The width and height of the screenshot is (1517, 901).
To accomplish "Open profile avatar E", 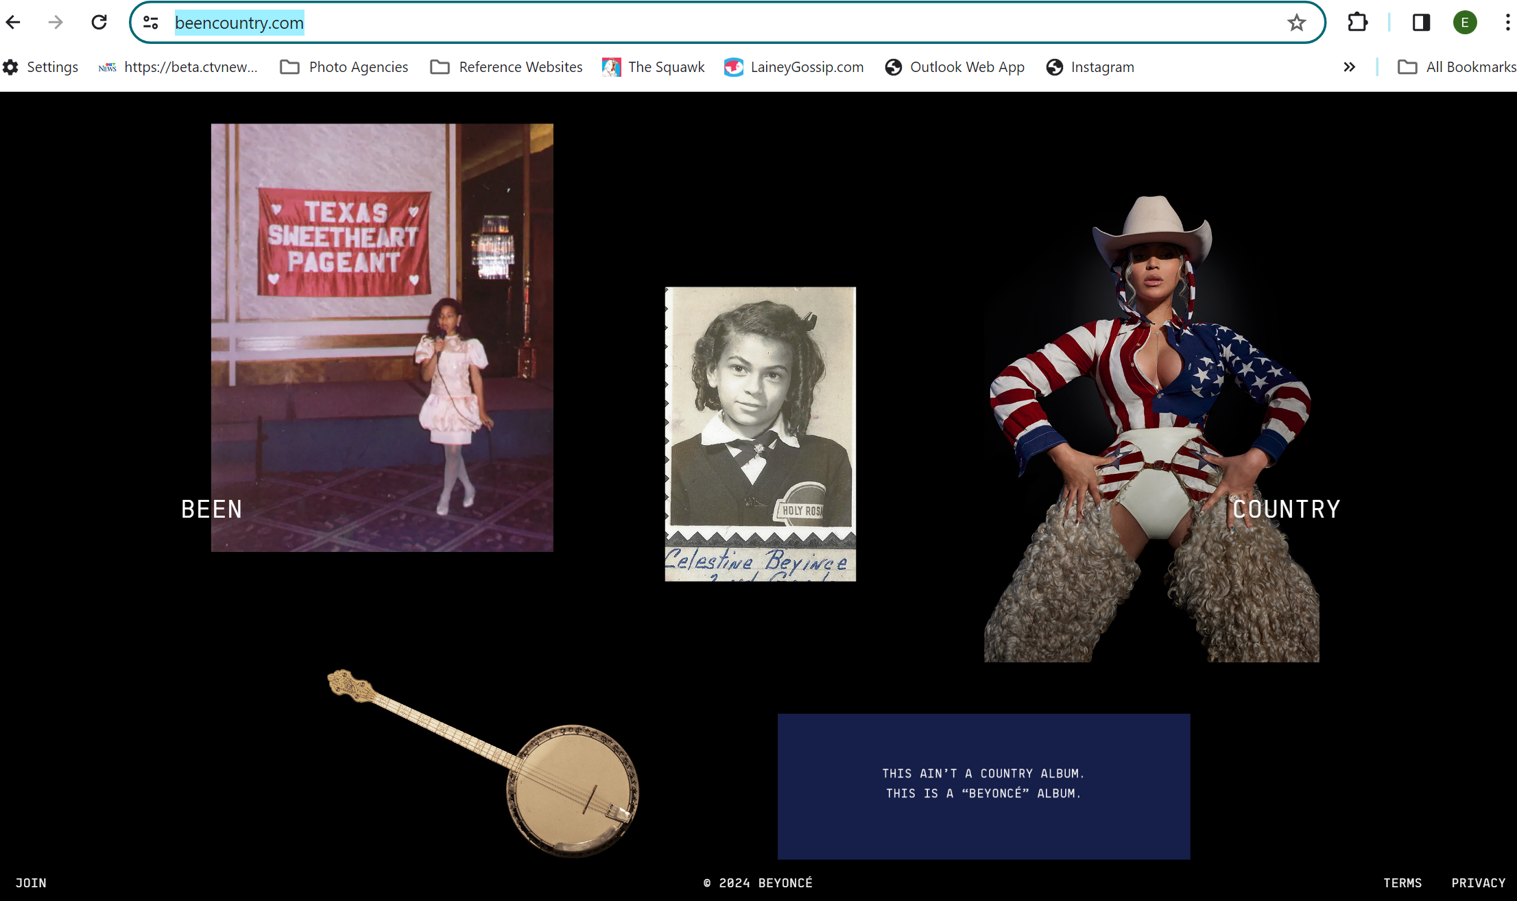I will (x=1464, y=23).
